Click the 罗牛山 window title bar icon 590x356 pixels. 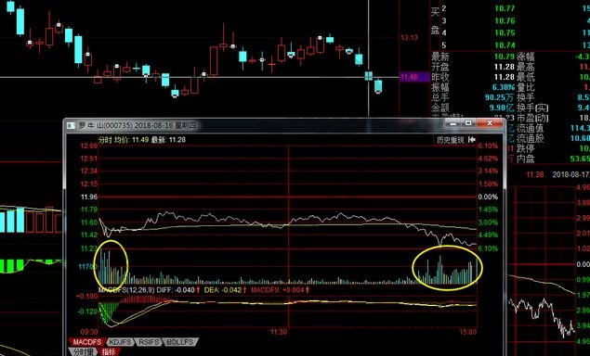tap(71, 125)
